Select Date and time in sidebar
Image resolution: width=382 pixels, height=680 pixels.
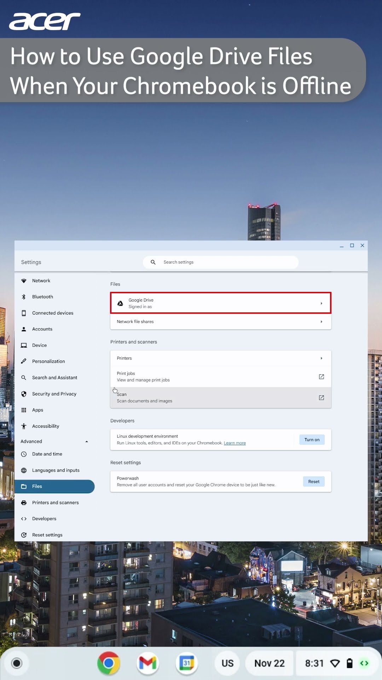(54, 454)
